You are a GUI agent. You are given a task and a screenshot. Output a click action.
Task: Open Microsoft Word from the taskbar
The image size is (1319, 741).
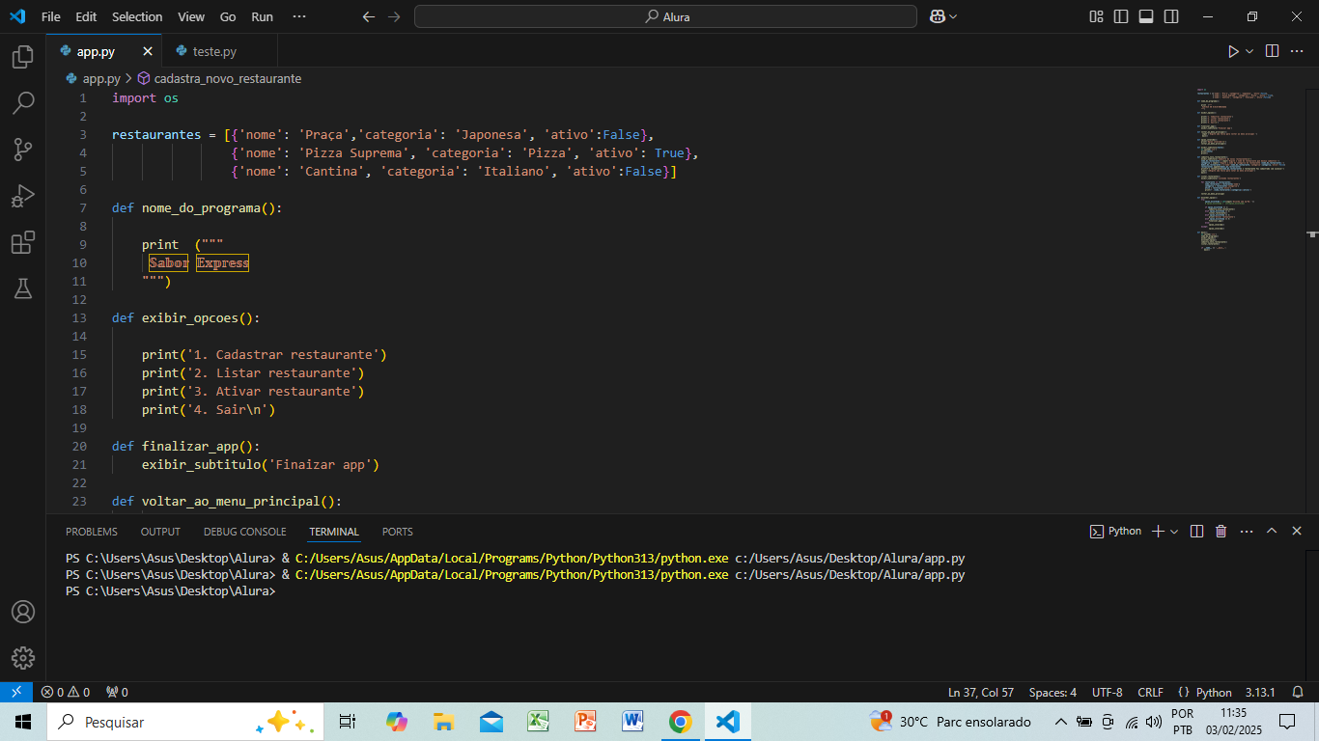(633, 722)
